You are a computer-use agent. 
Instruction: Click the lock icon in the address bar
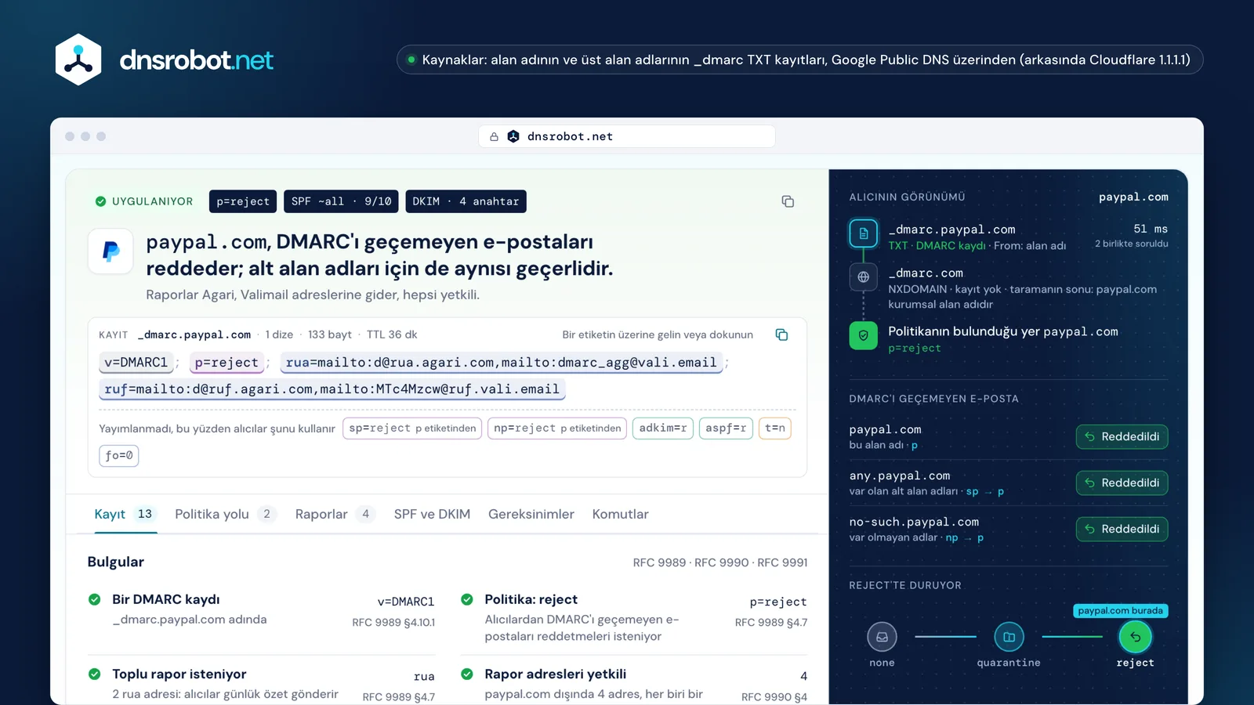494,136
